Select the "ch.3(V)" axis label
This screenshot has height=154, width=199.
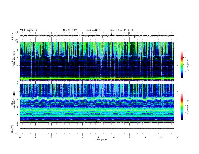[x=12, y=129]
